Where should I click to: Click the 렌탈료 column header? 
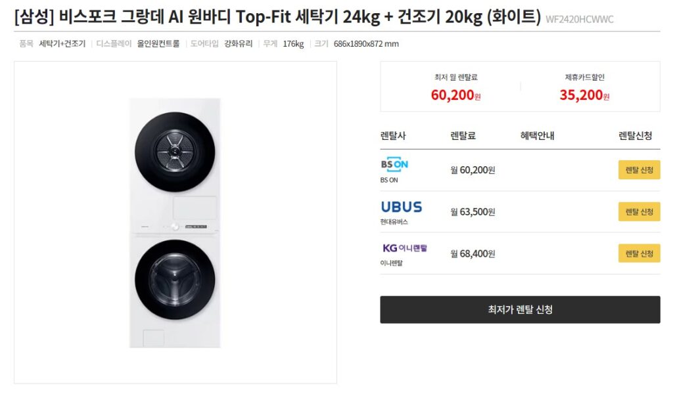pyautogui.click(x=463, y=135)
